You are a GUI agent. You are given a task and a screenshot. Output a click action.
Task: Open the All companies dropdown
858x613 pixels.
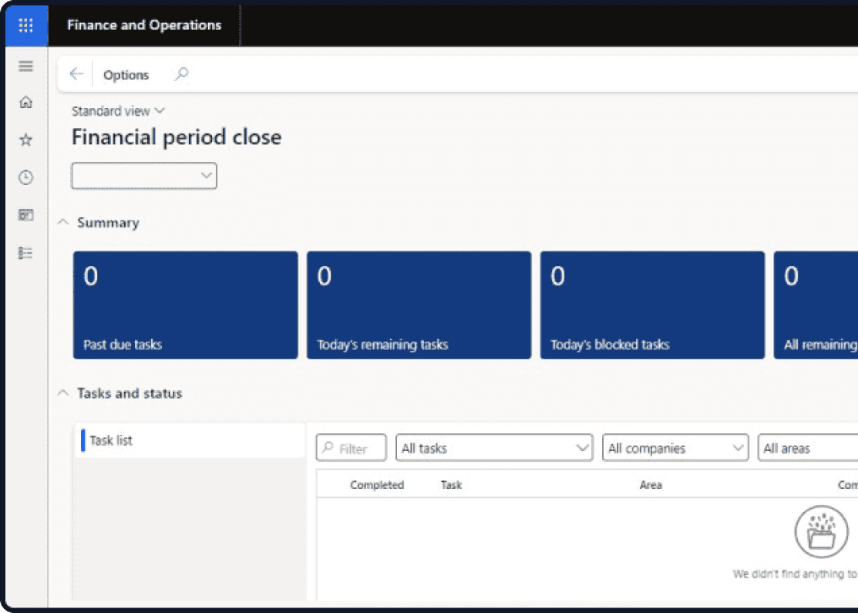pos(675,448)
